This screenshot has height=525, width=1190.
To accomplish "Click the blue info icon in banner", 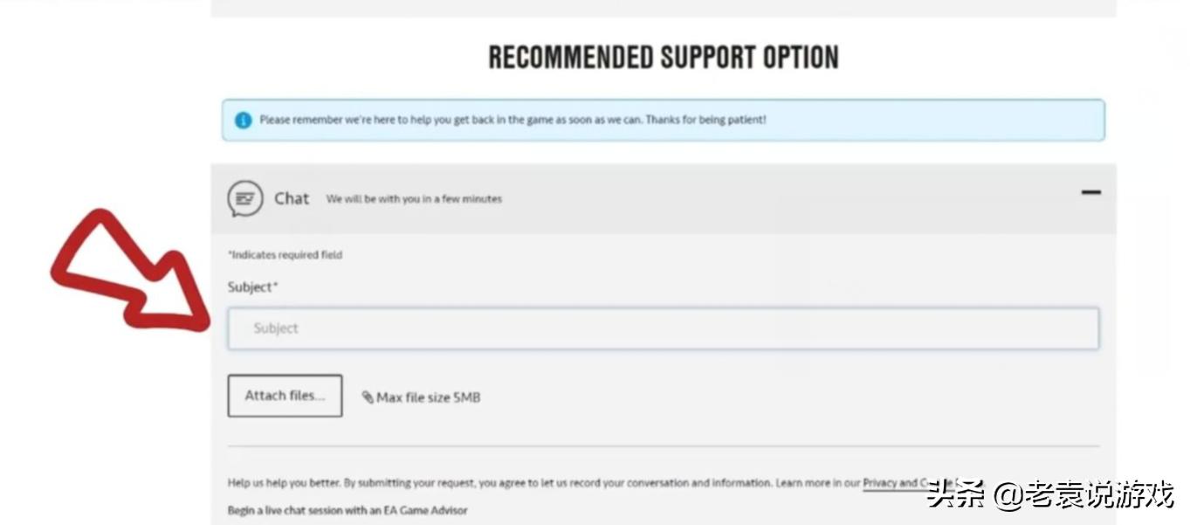I will tap(244, 121).
